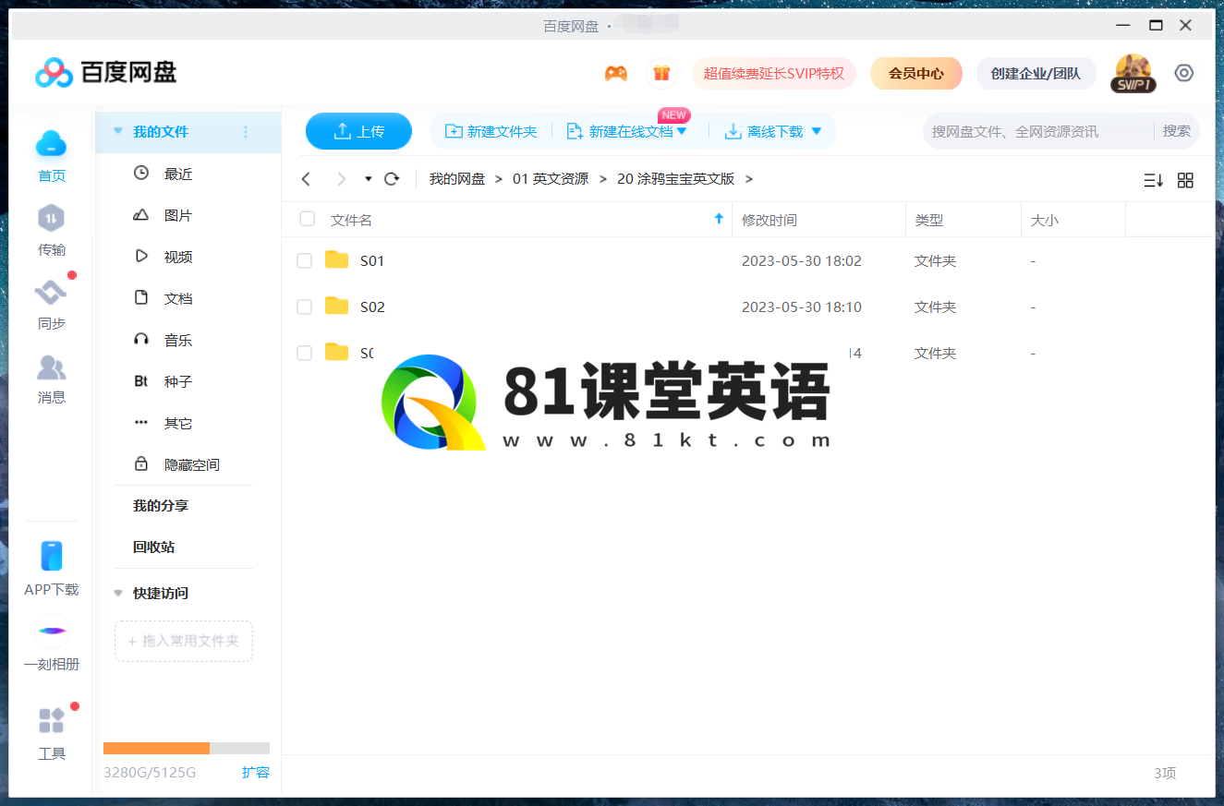The image size is (1224, 806).
Task: Click the more options dots beside 我的文件
Action: 246,132
